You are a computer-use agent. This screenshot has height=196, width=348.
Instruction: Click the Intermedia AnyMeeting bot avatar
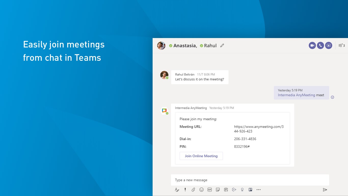(x=164, y=111)
